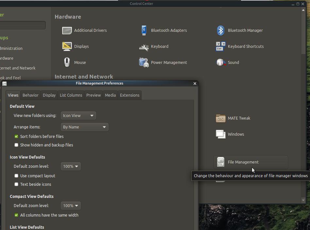Open the MATE Tweak icon
This screenshot has height=230, width=310.
(221, 118)
